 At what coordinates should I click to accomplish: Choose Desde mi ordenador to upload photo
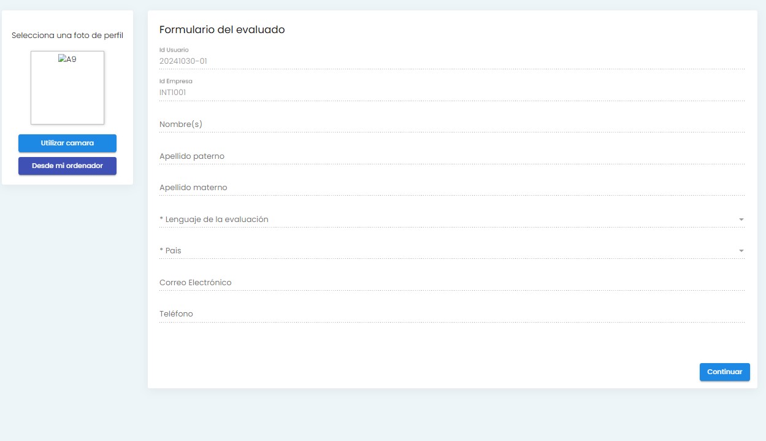point(67,166)
